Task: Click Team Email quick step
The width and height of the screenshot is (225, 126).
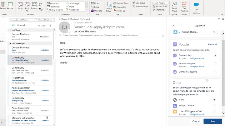Action: point(54,7)
